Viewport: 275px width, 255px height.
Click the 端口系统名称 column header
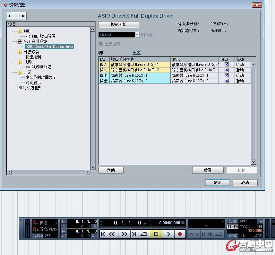(140, 59)
